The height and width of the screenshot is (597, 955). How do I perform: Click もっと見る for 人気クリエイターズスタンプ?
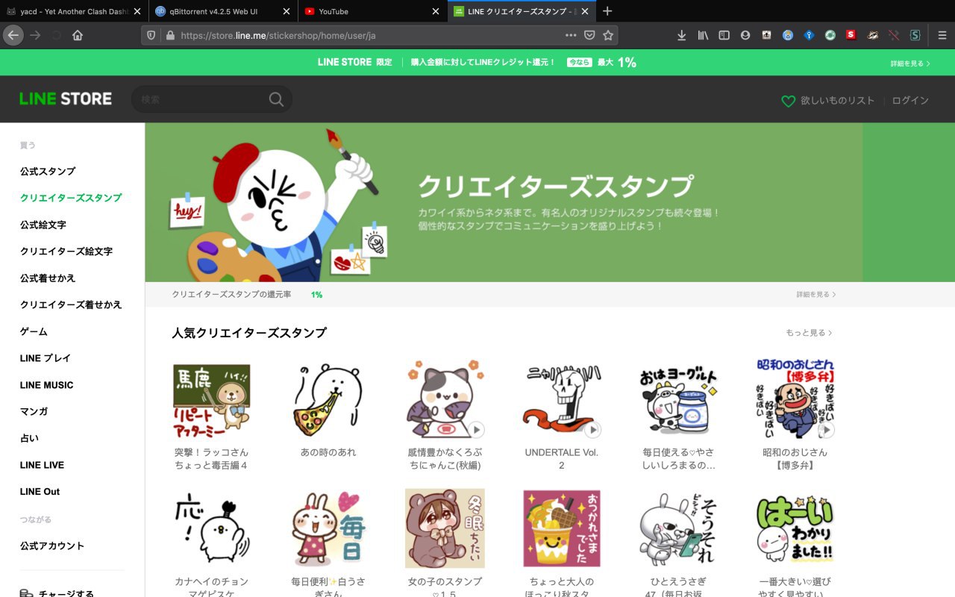pos(809,333)
